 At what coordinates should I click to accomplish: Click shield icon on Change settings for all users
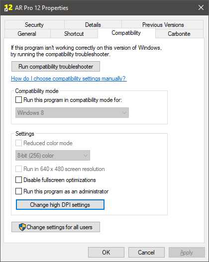pos(22,227)
